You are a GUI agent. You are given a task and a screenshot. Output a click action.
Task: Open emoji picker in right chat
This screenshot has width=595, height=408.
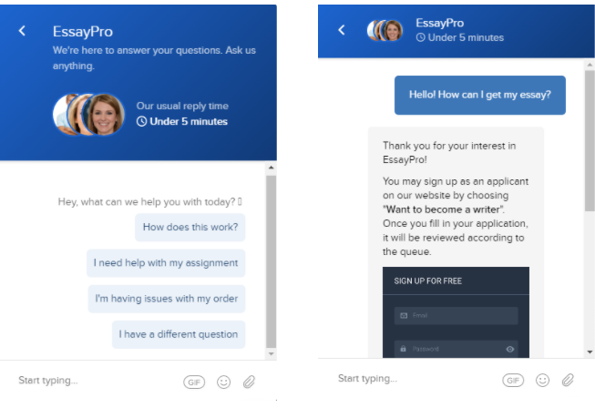tap(542, 380)
